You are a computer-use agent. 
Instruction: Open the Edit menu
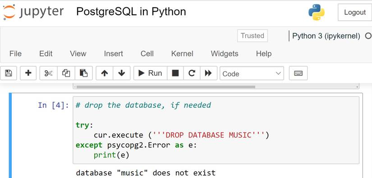pos(46,54)
